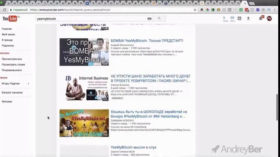Switch to the tab with blue arrow favicon
The width and height of the screenshot is (280, 157).
[x=87, y=3]
